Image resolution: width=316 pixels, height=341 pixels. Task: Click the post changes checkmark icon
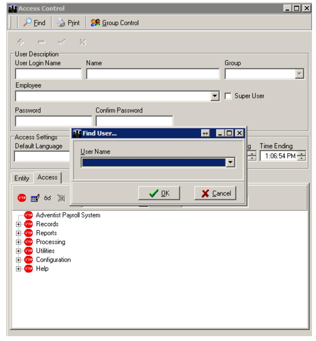click(62, 42)
